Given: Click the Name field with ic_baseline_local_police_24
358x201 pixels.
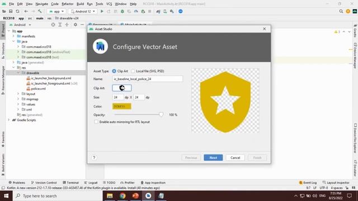Looking at the screenshot, I should click(148, 79).
